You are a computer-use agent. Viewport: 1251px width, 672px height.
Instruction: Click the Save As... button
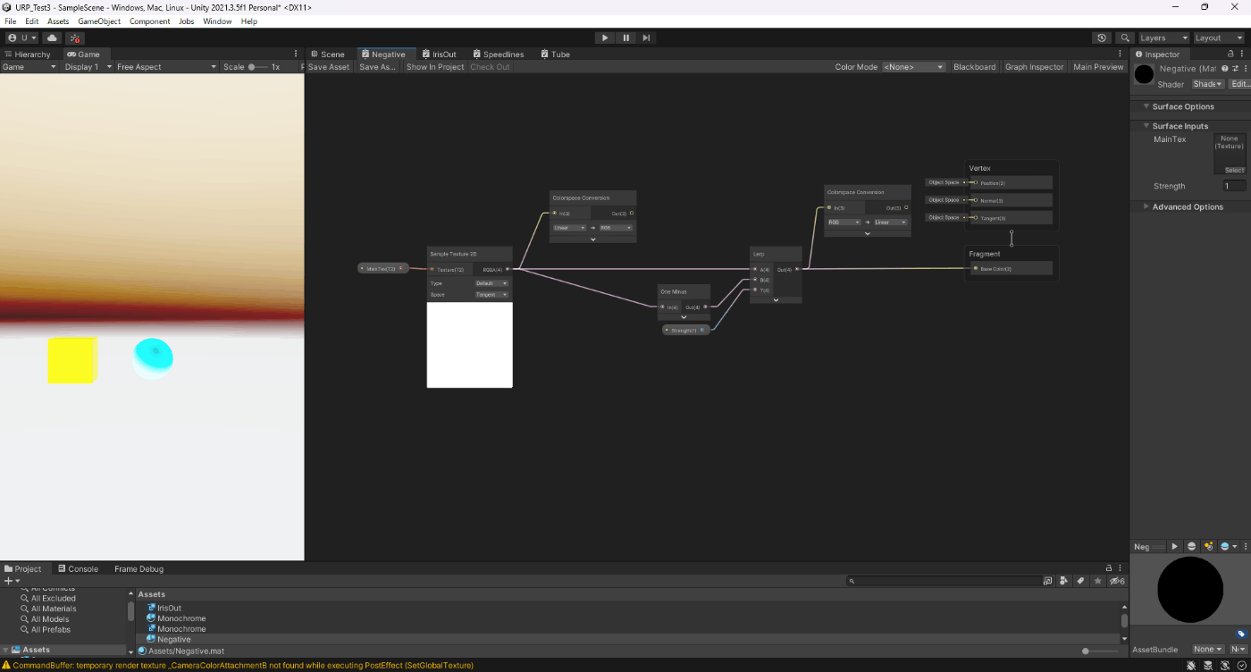(377, 67)
